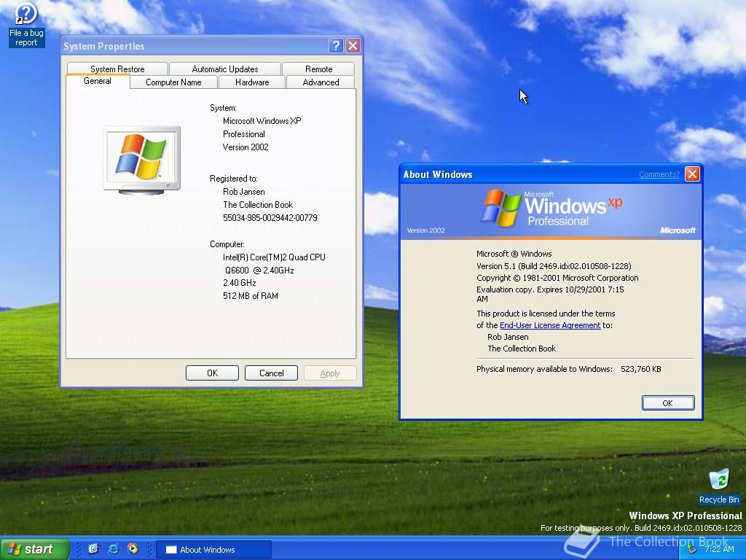Screen dimensions: 746x560
Task: Click the Show Desktop quick launch icon
Action: (93, 549)
